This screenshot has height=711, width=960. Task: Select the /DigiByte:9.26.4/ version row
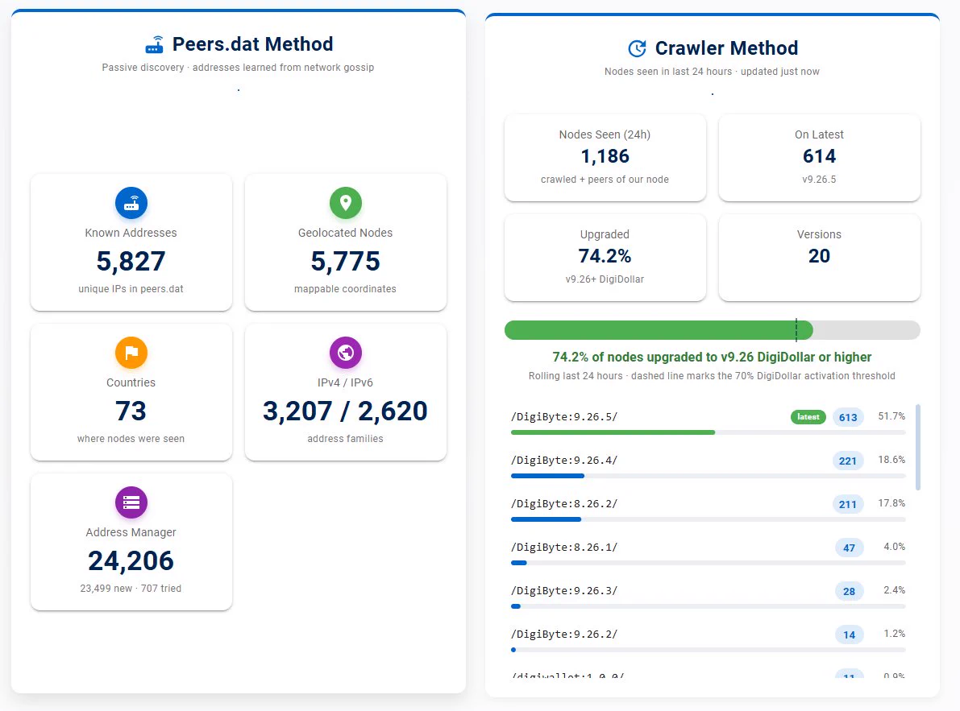pyautogui.click(x=709, y=465)
